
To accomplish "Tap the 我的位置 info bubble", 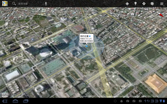I will click(x=87, y=39).
